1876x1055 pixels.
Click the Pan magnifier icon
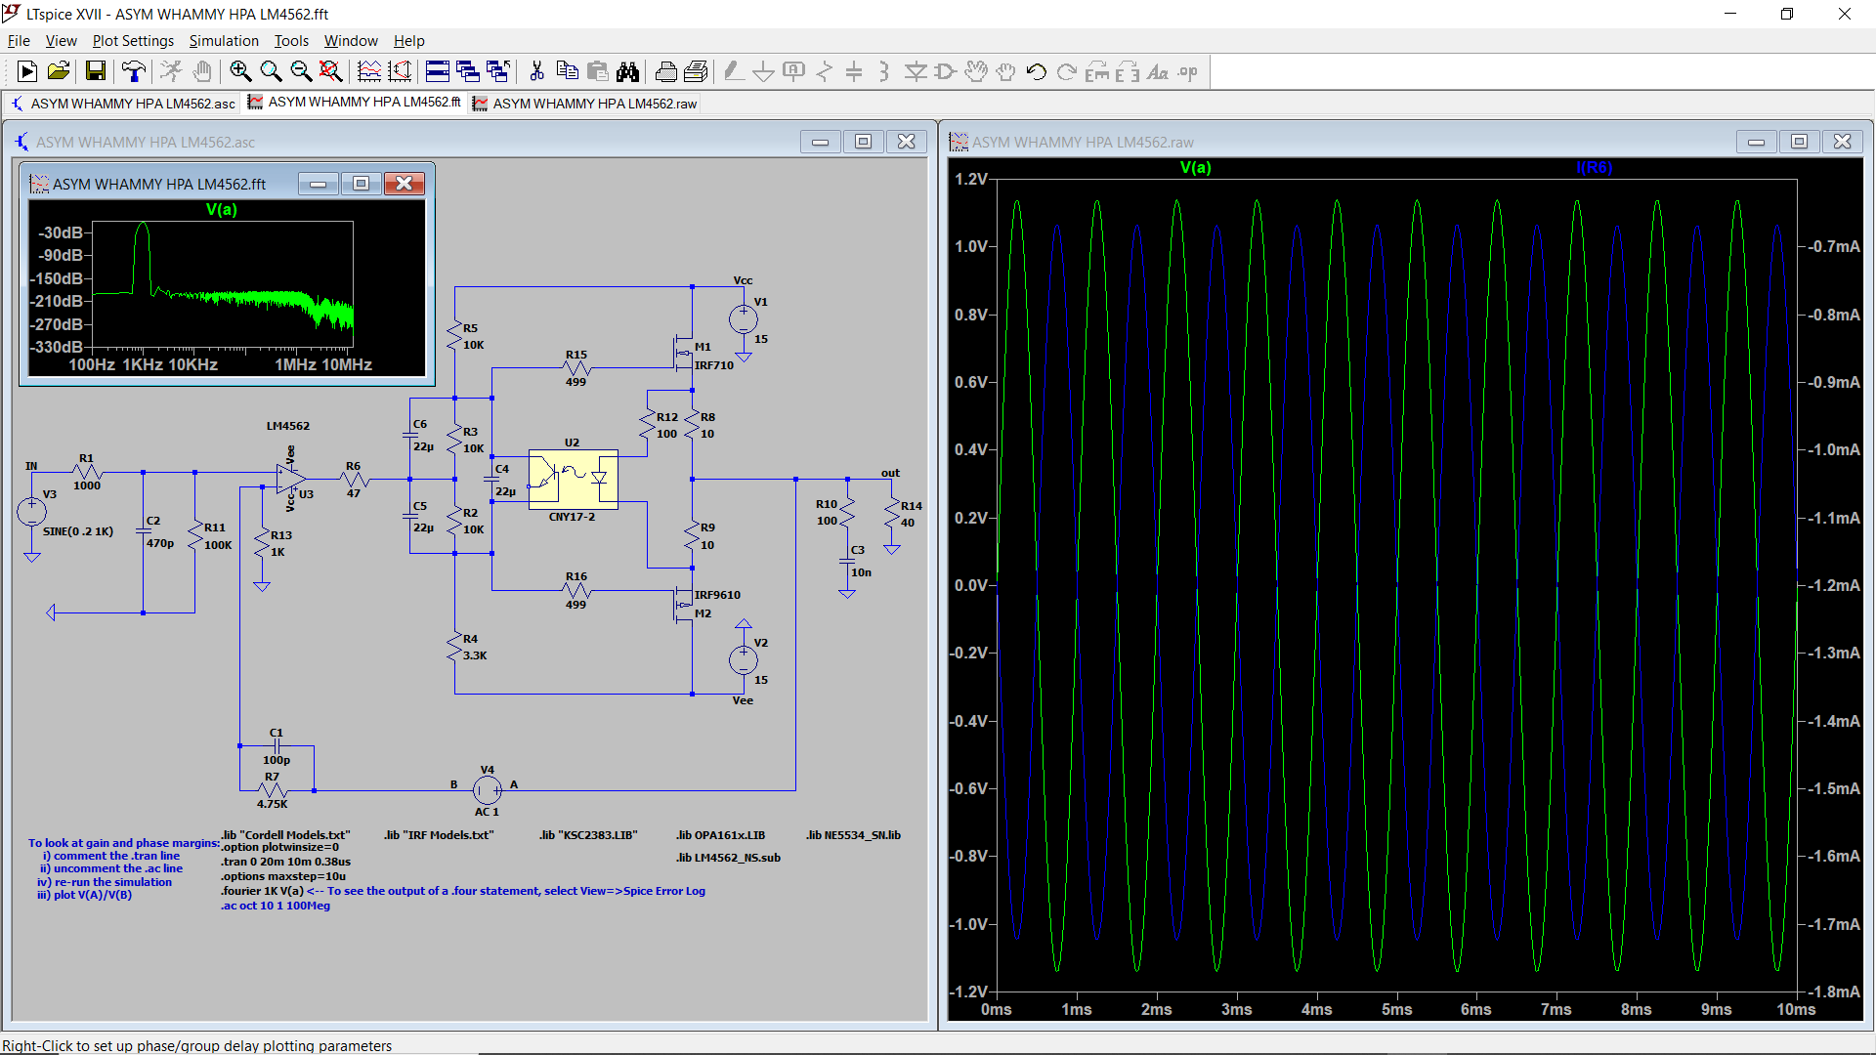coord(271,71)
